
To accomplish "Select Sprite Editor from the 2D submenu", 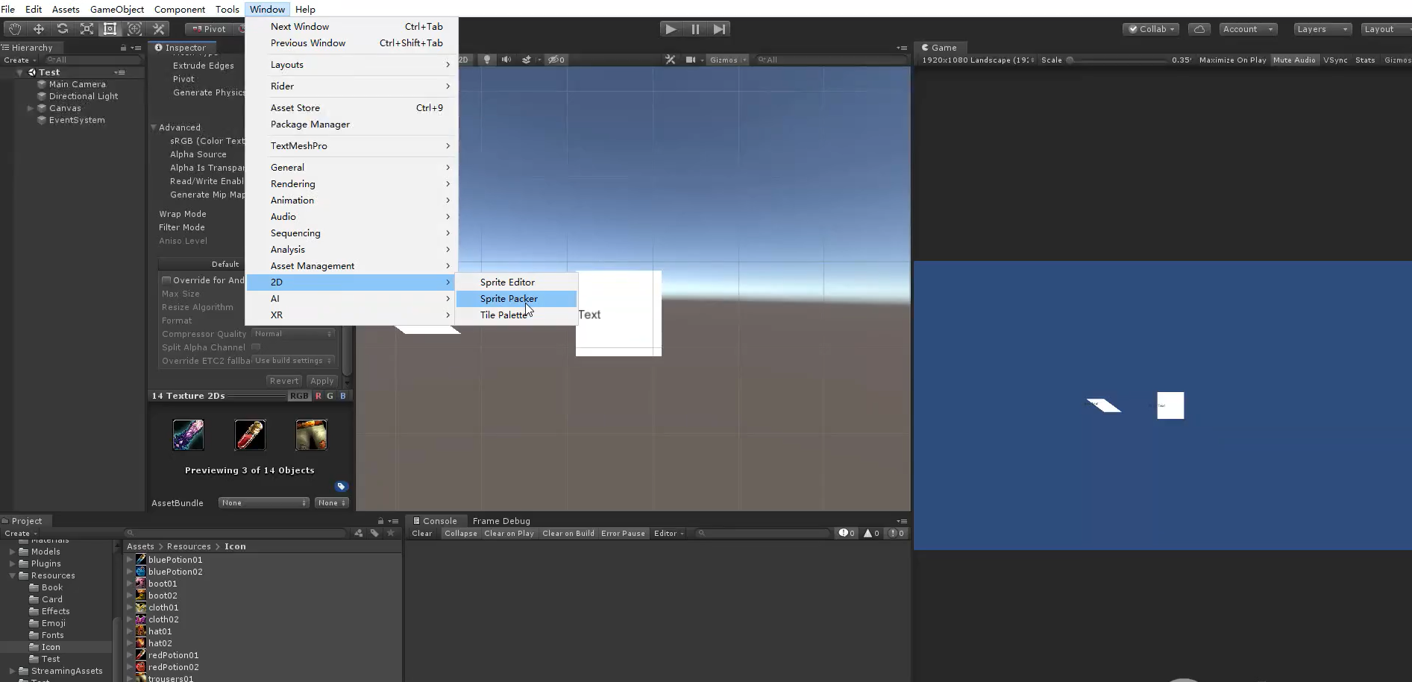I will [x=506, y=282].
